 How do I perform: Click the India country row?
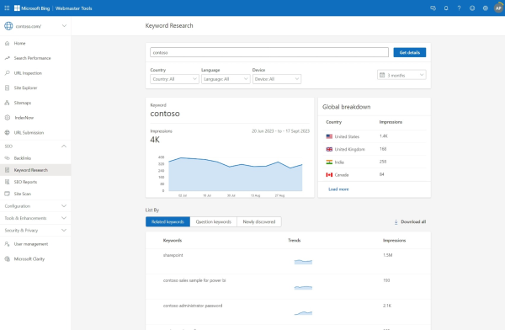(375, 162)
